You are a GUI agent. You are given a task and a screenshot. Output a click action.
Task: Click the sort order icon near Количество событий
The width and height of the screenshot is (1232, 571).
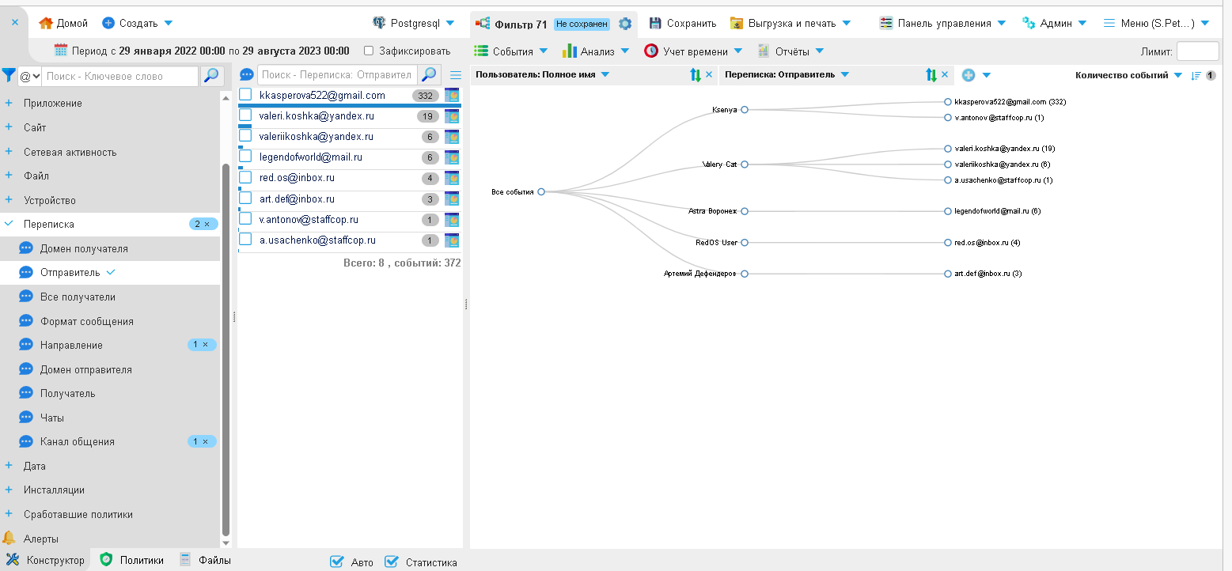tap(1196, 76)
